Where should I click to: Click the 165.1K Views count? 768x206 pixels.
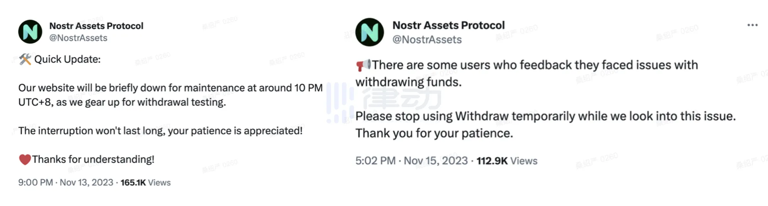(x=145, y=183)
